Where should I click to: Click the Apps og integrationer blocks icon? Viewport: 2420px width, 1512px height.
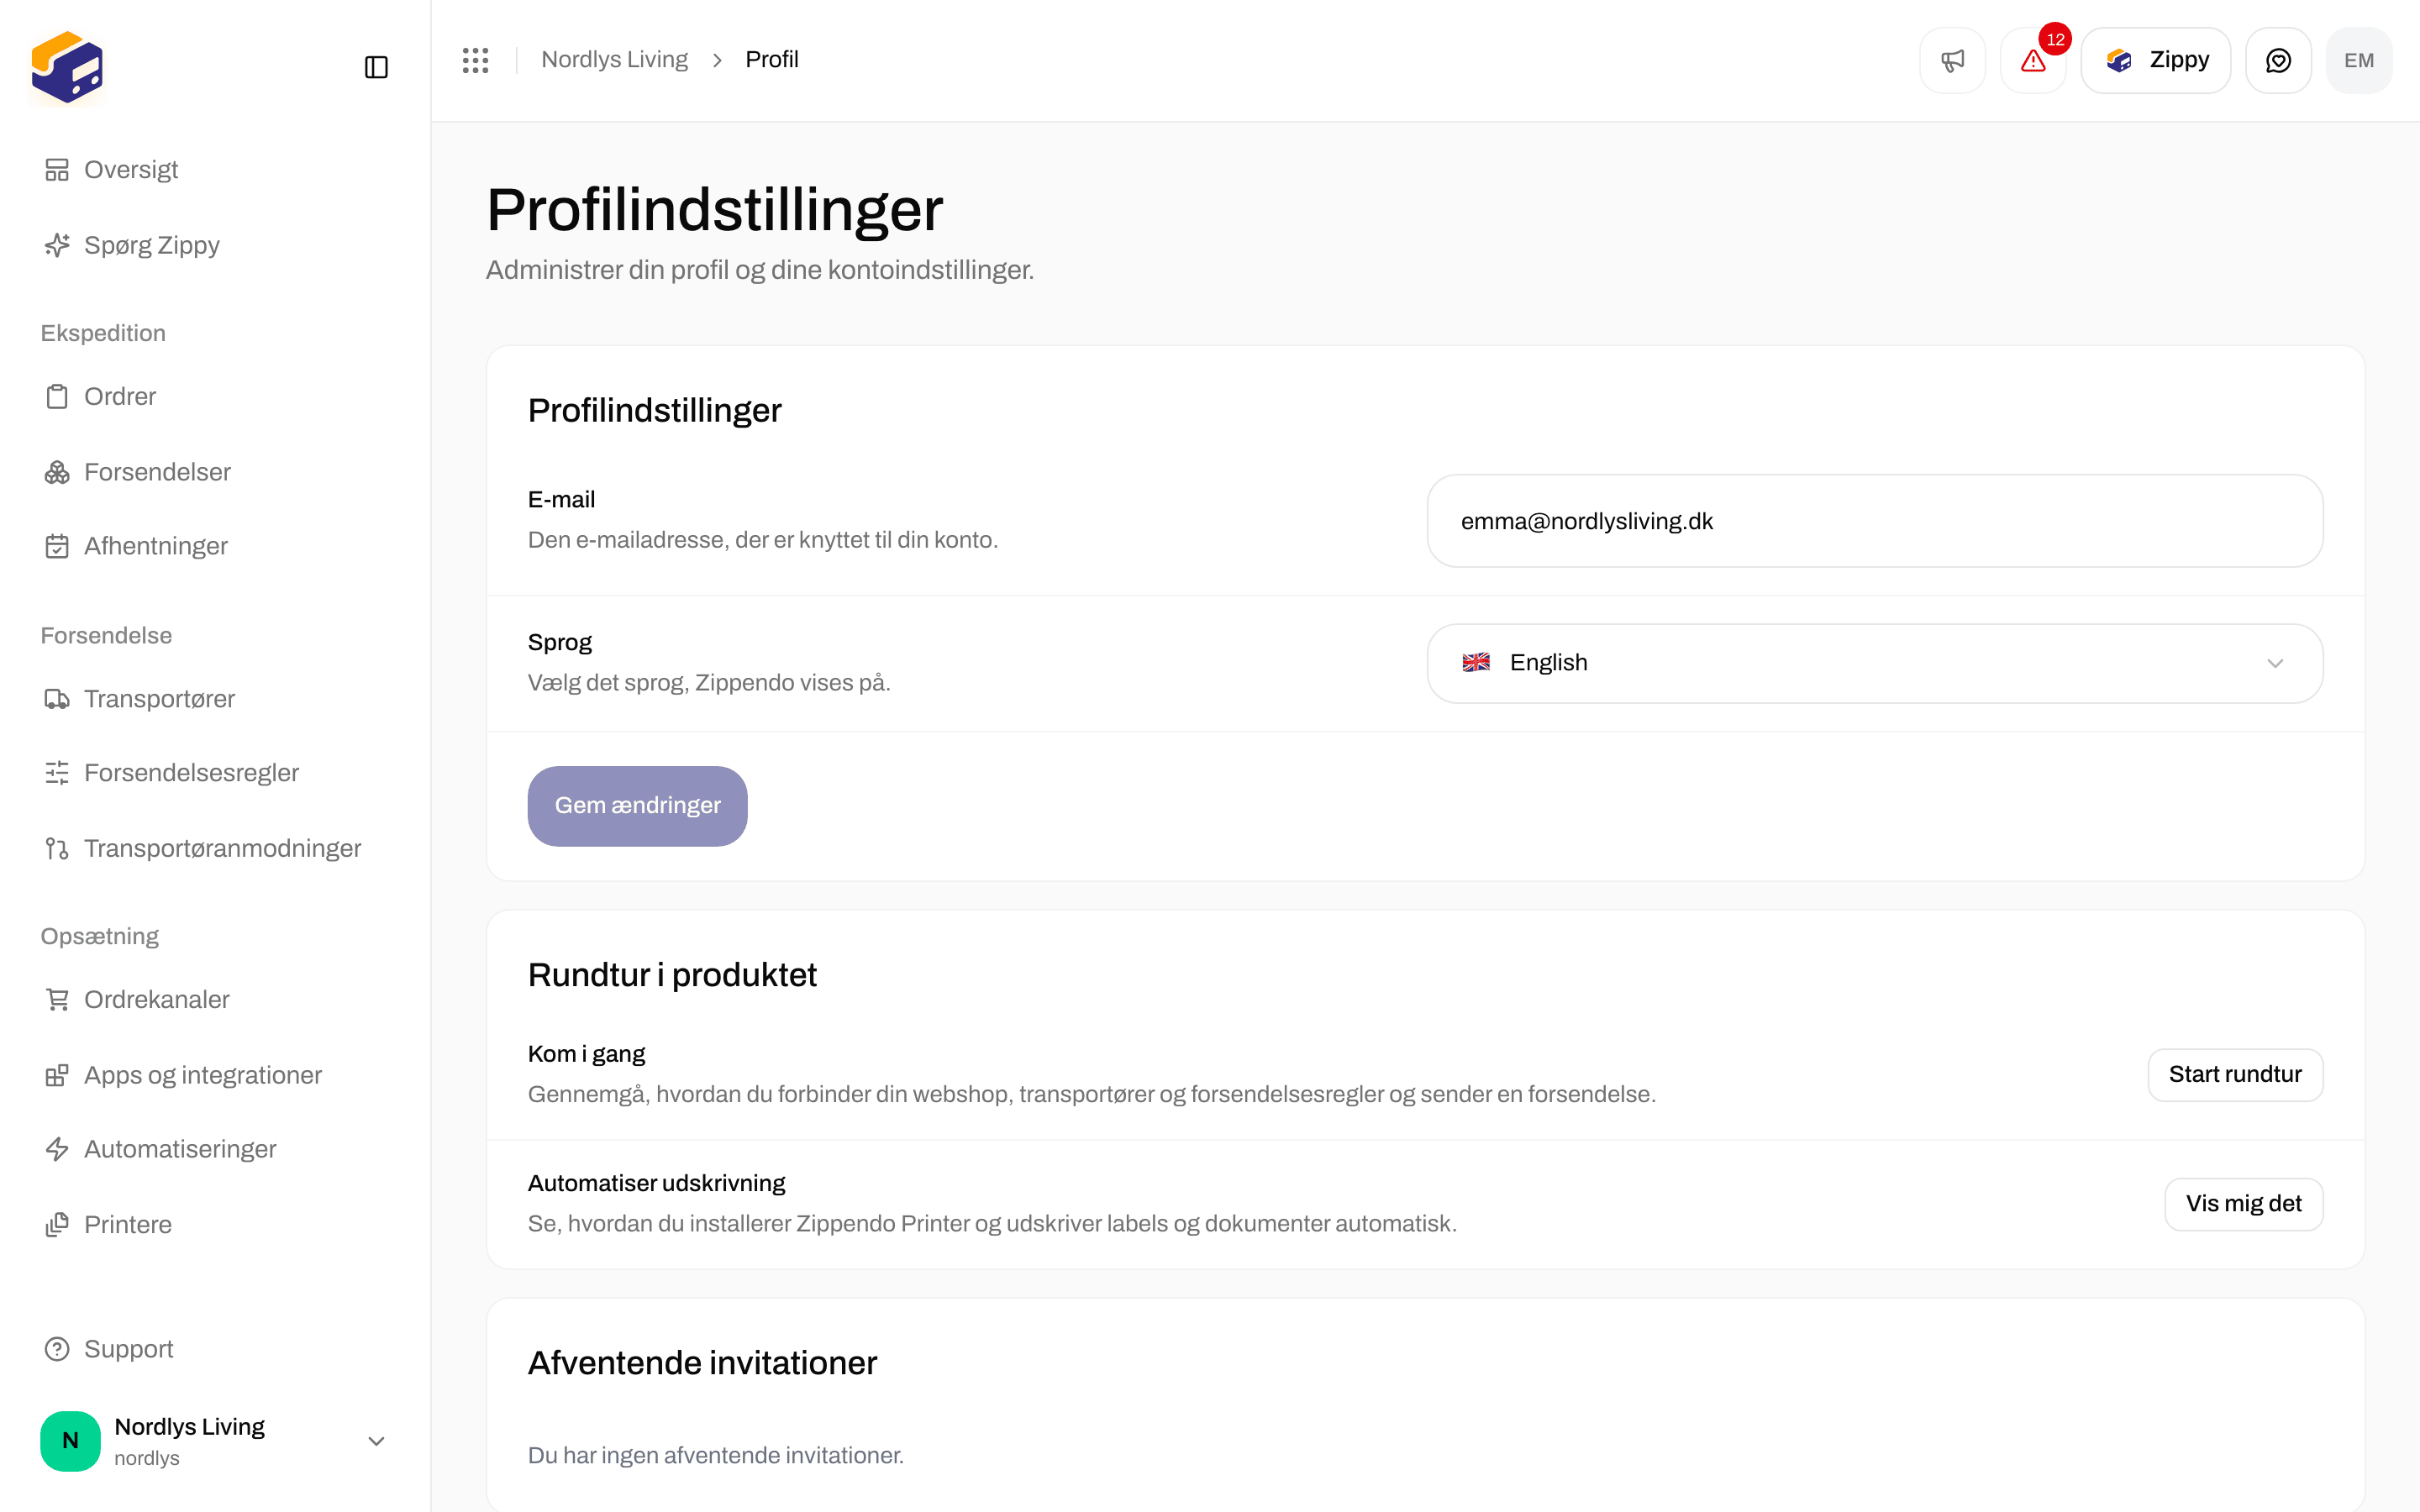pos(57,1075)
